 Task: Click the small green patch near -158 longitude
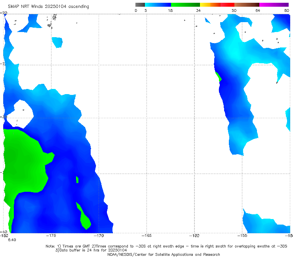pos(219,77)
